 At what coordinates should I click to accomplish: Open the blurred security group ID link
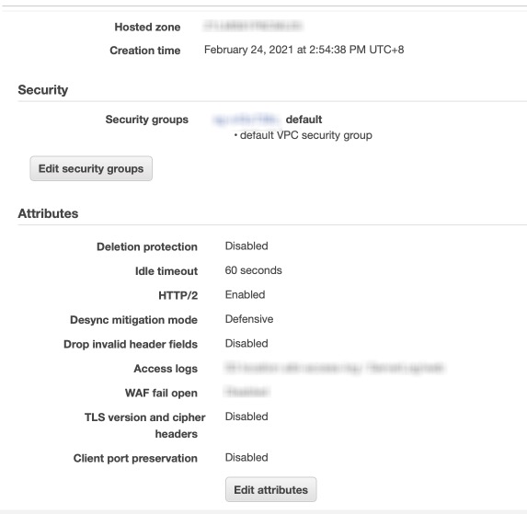[x=246, y=120]
